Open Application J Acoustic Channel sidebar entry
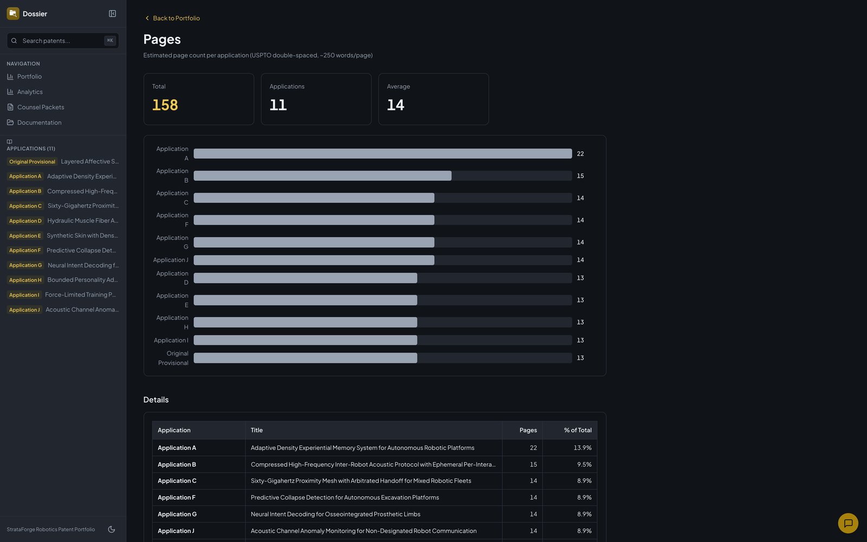The width and height of the screenshot is (867, 542). coord(63,309)
